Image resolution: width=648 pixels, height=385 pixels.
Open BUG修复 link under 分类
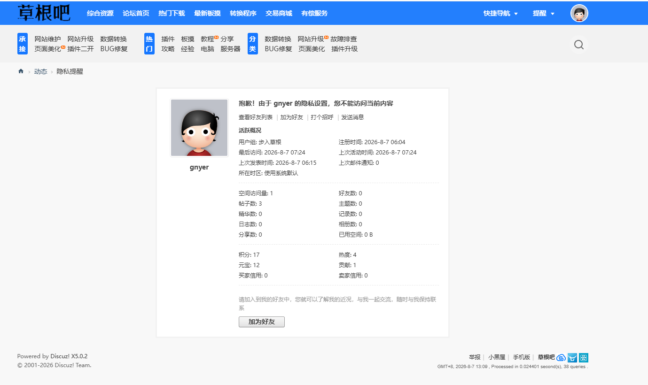(x=278, y=48)
